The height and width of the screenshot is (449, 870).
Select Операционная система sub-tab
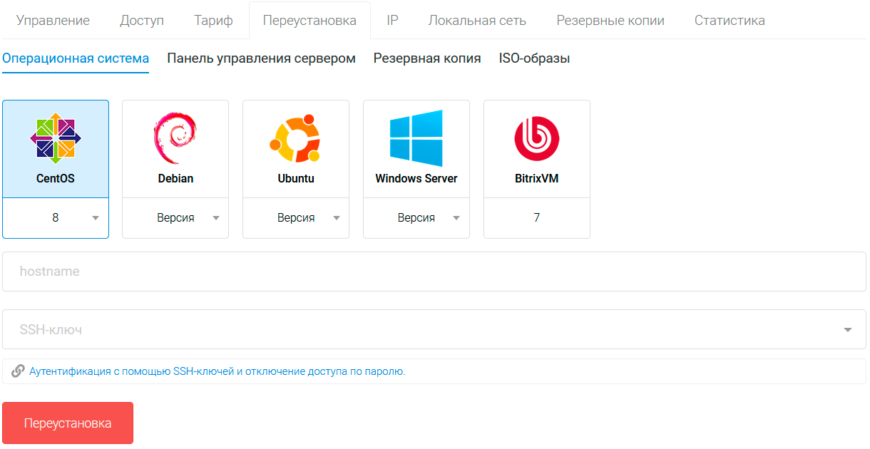point(76,58)
